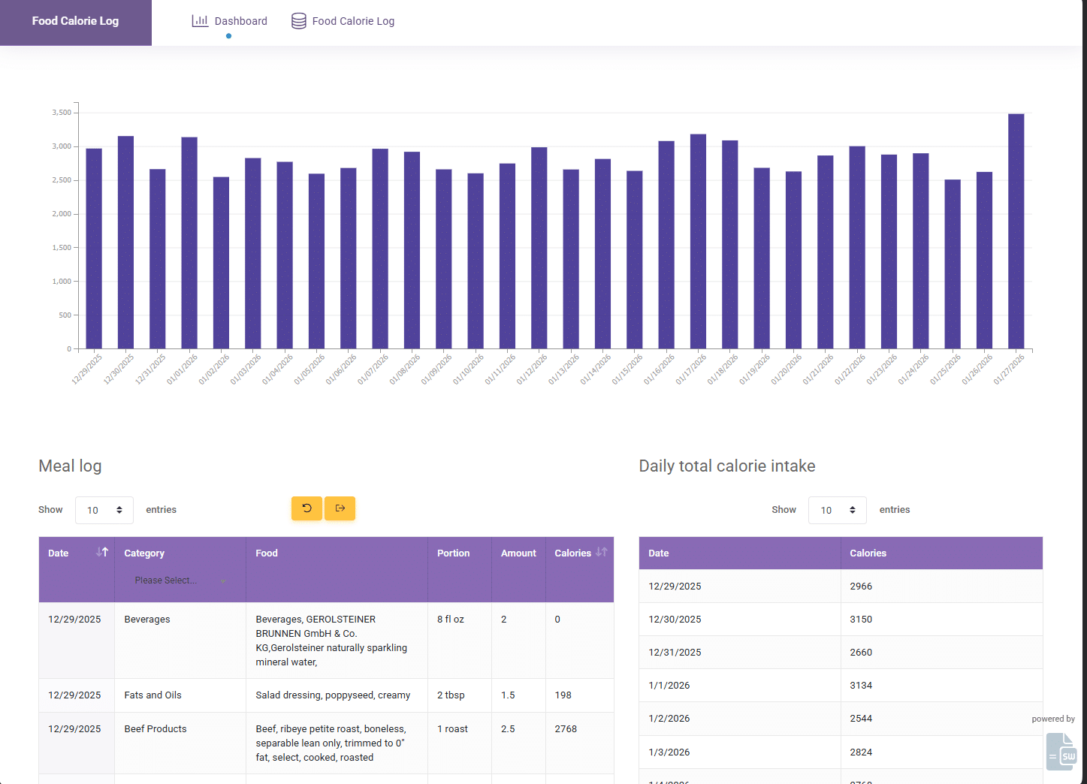Viewport: 1087px width, 784px height.
Task: Sort by Calories column sort arrows
Action: tap(601, 552)
